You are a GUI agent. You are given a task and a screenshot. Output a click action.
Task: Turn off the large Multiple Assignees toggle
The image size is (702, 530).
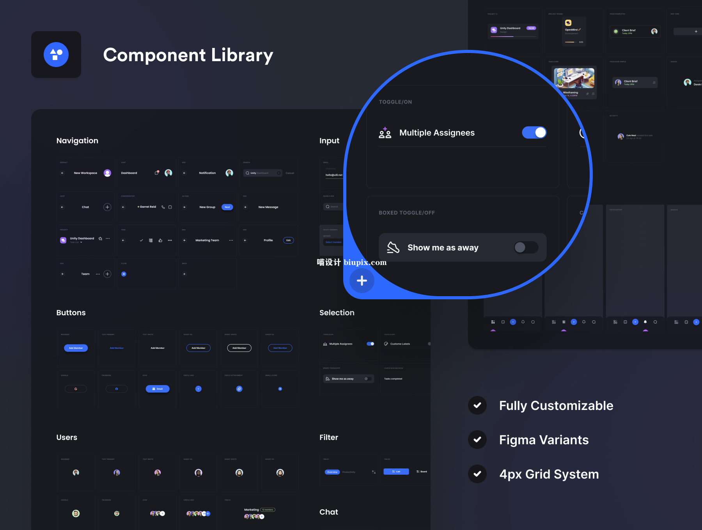click(534, 132)
